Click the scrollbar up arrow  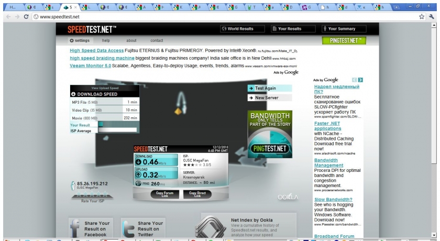tap(434, 25)
